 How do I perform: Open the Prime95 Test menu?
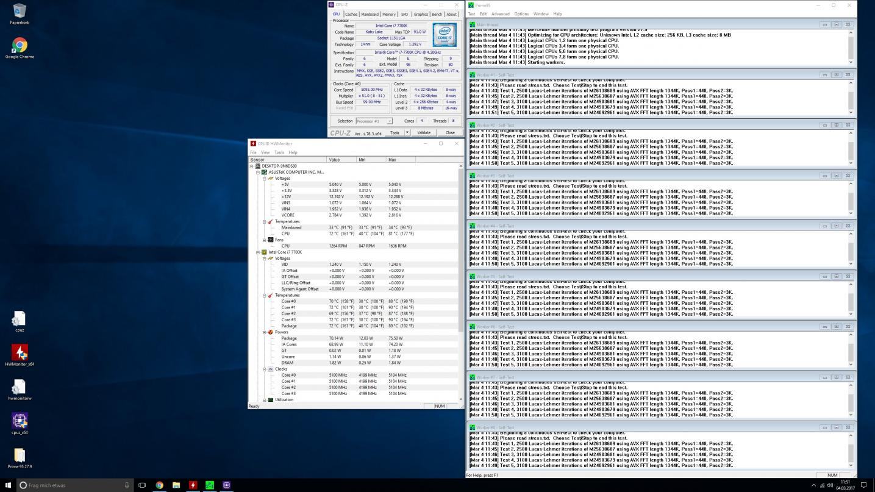tap(471, 14)
